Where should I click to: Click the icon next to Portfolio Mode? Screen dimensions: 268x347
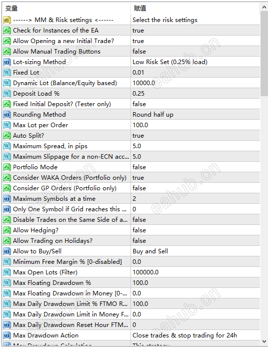tap(7, 167)
